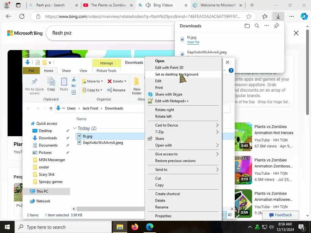
Task: Show hidden system tray icons
Action: (x=250, y=227)
